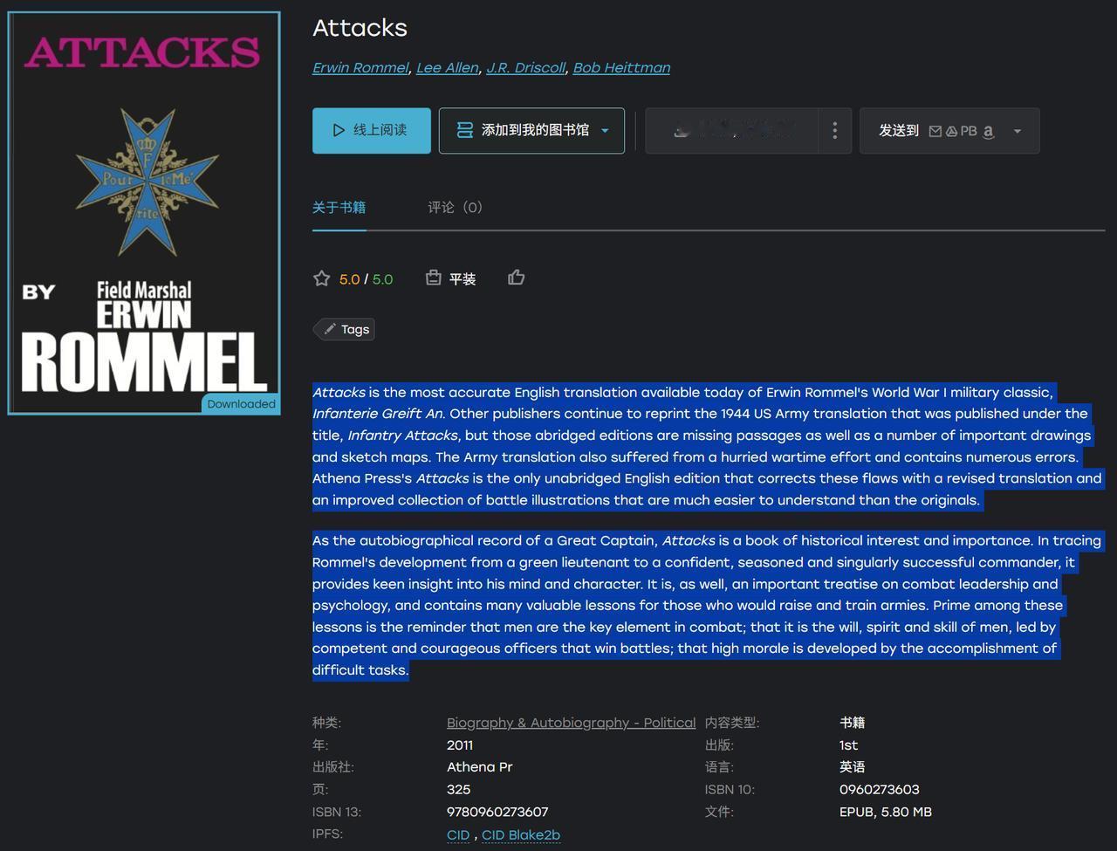Image resolution: width=1117 pixels, height=851 pixels.
Task: Click the publisher value Athena Pr
Action: (x=480, y=767)
